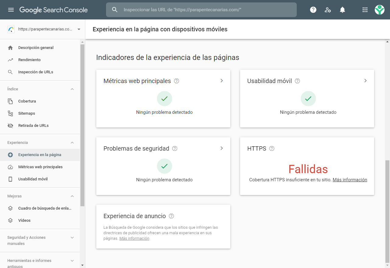Click the trend icon beside Rendimiento
Screen dimensions: 390x268
pos(10,60)
